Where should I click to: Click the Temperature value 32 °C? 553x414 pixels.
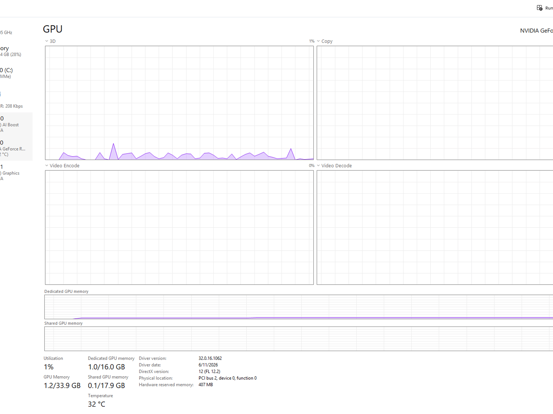[x=96, y=404]
